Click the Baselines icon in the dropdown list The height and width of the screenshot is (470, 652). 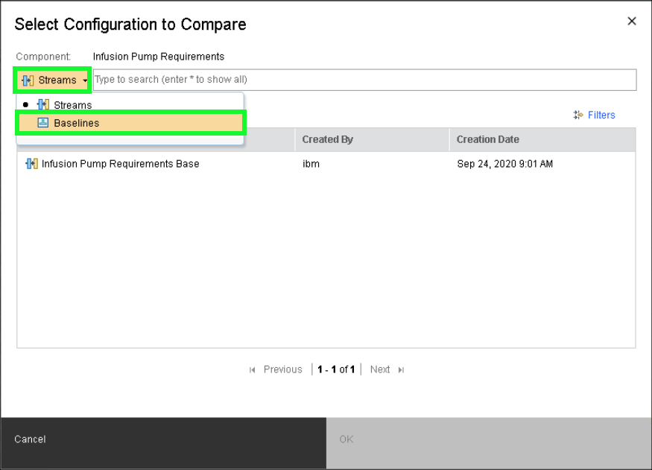(x=43, y=123)
